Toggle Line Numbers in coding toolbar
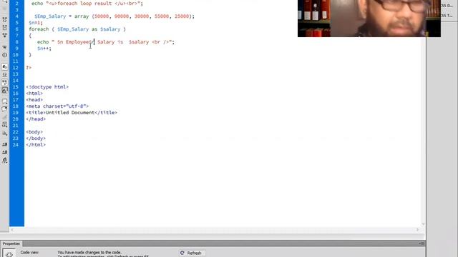This screenshot has width=458, height=257. (5, 66)
